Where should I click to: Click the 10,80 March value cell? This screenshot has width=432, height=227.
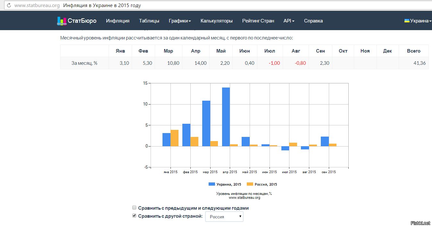point(168,63)
